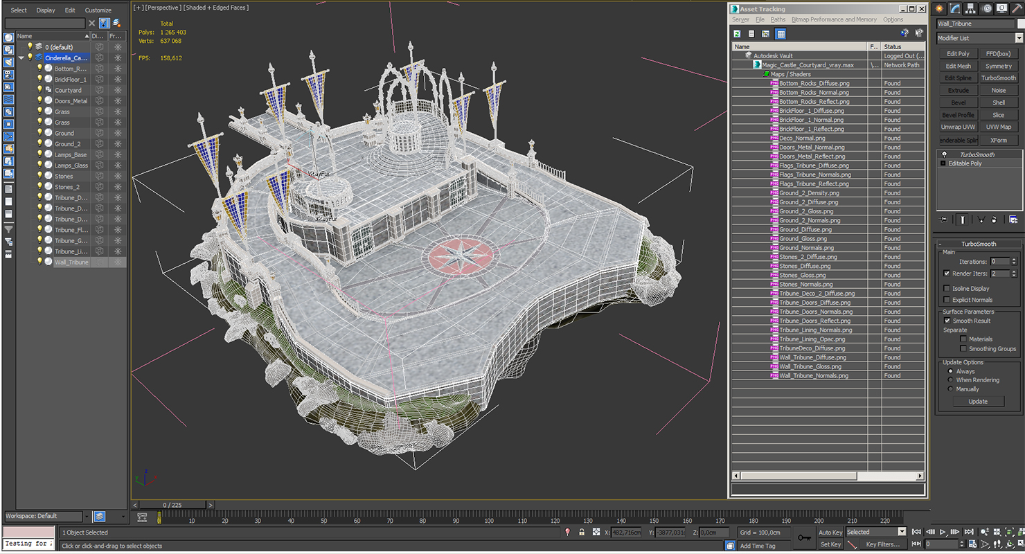Open the Customize menu in scene explorer

(98, 10)
